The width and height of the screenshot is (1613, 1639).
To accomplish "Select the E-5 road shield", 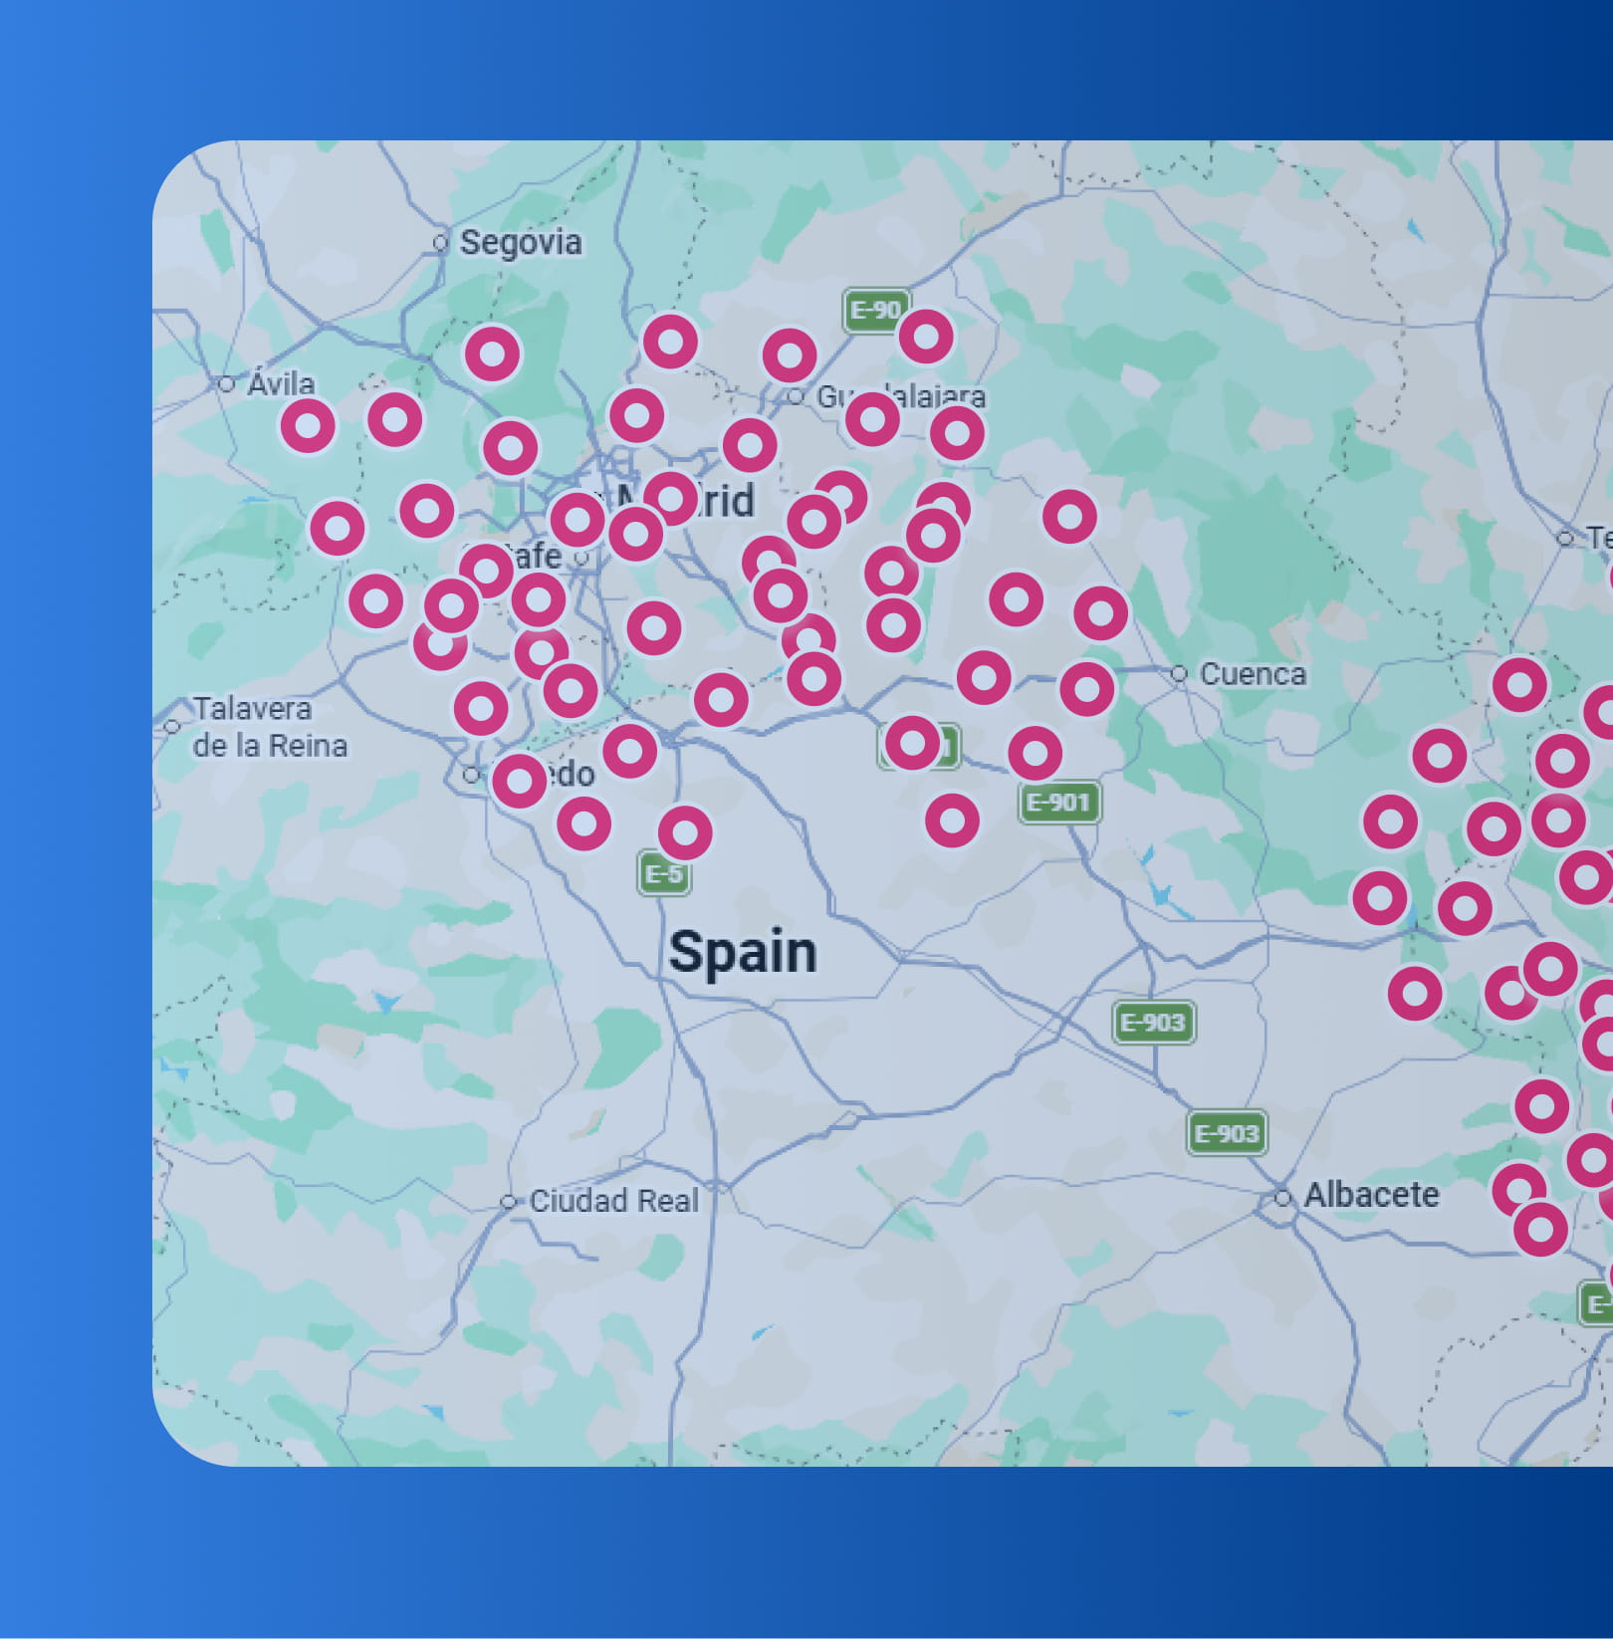I will point(663,875).
